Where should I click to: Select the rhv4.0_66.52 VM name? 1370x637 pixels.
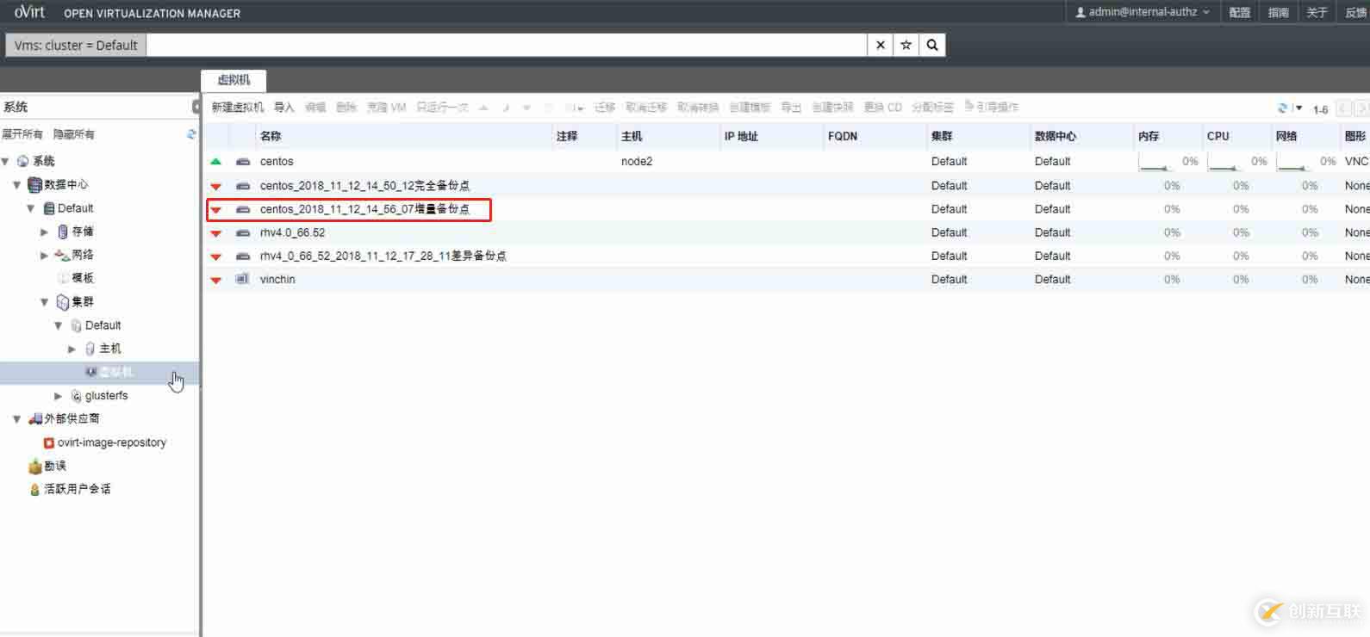(292, 232)
